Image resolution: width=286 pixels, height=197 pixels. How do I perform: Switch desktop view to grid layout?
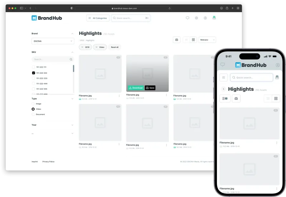(193, 40)
